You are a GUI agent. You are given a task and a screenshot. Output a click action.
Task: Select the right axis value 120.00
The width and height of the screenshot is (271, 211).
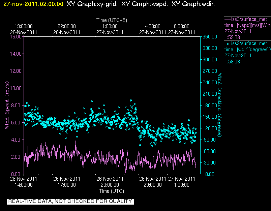click(x=210, y=128)
